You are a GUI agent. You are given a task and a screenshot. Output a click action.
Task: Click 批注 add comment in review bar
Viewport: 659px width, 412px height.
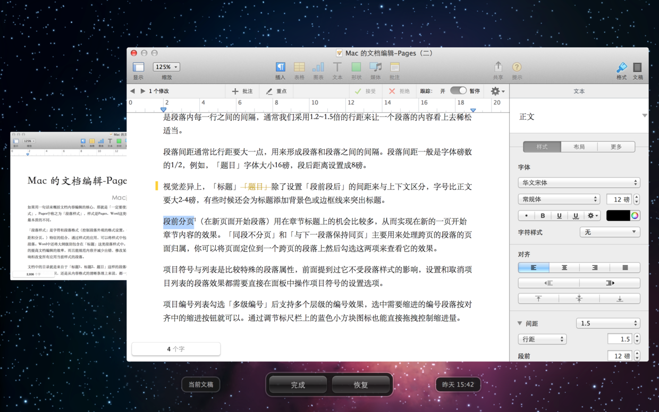(242, 91)
